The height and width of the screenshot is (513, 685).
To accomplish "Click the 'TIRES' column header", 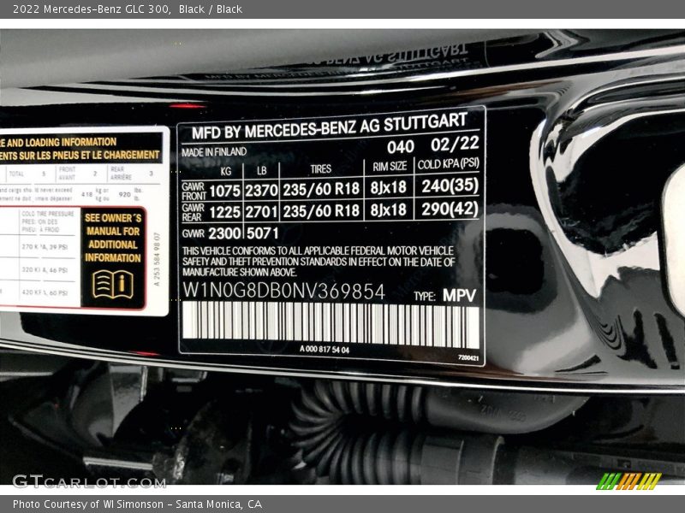I will pyautogui.click(x=320, y=168).
